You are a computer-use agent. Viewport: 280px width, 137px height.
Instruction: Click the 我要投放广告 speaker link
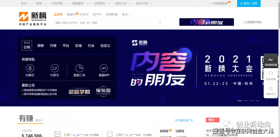(x=184, y=120)
